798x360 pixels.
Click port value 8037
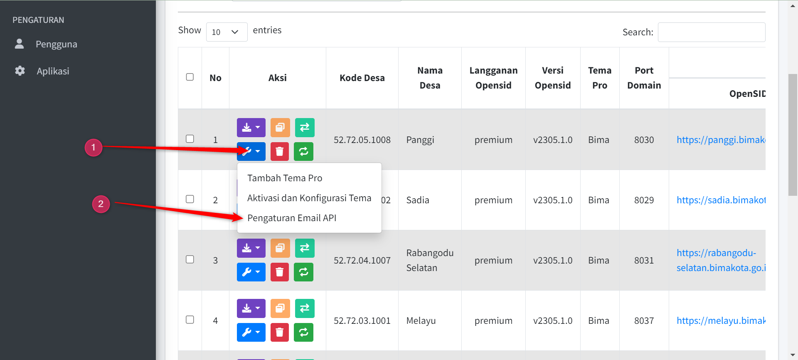point(644,321)
